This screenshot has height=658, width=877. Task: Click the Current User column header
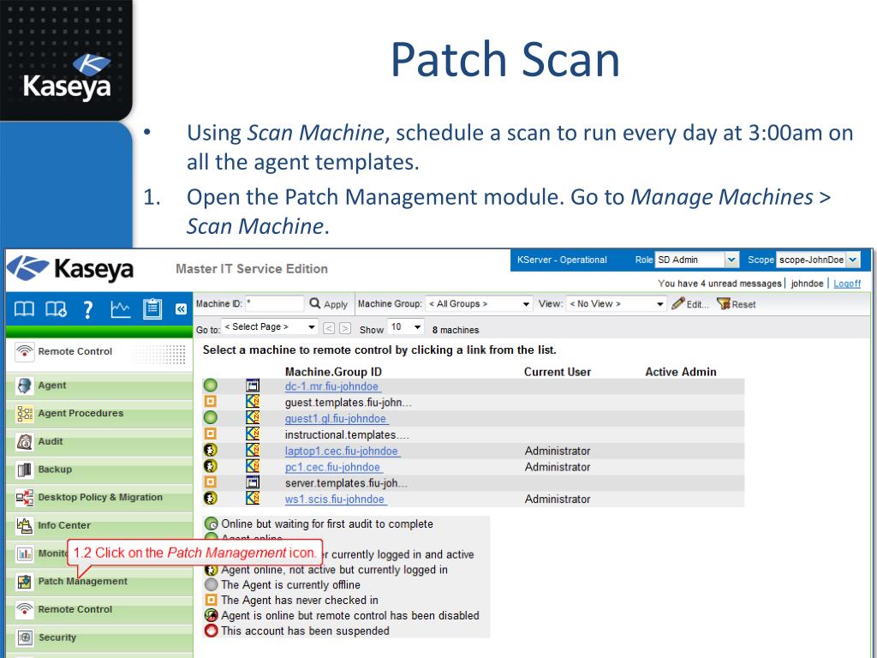[557, 372]
